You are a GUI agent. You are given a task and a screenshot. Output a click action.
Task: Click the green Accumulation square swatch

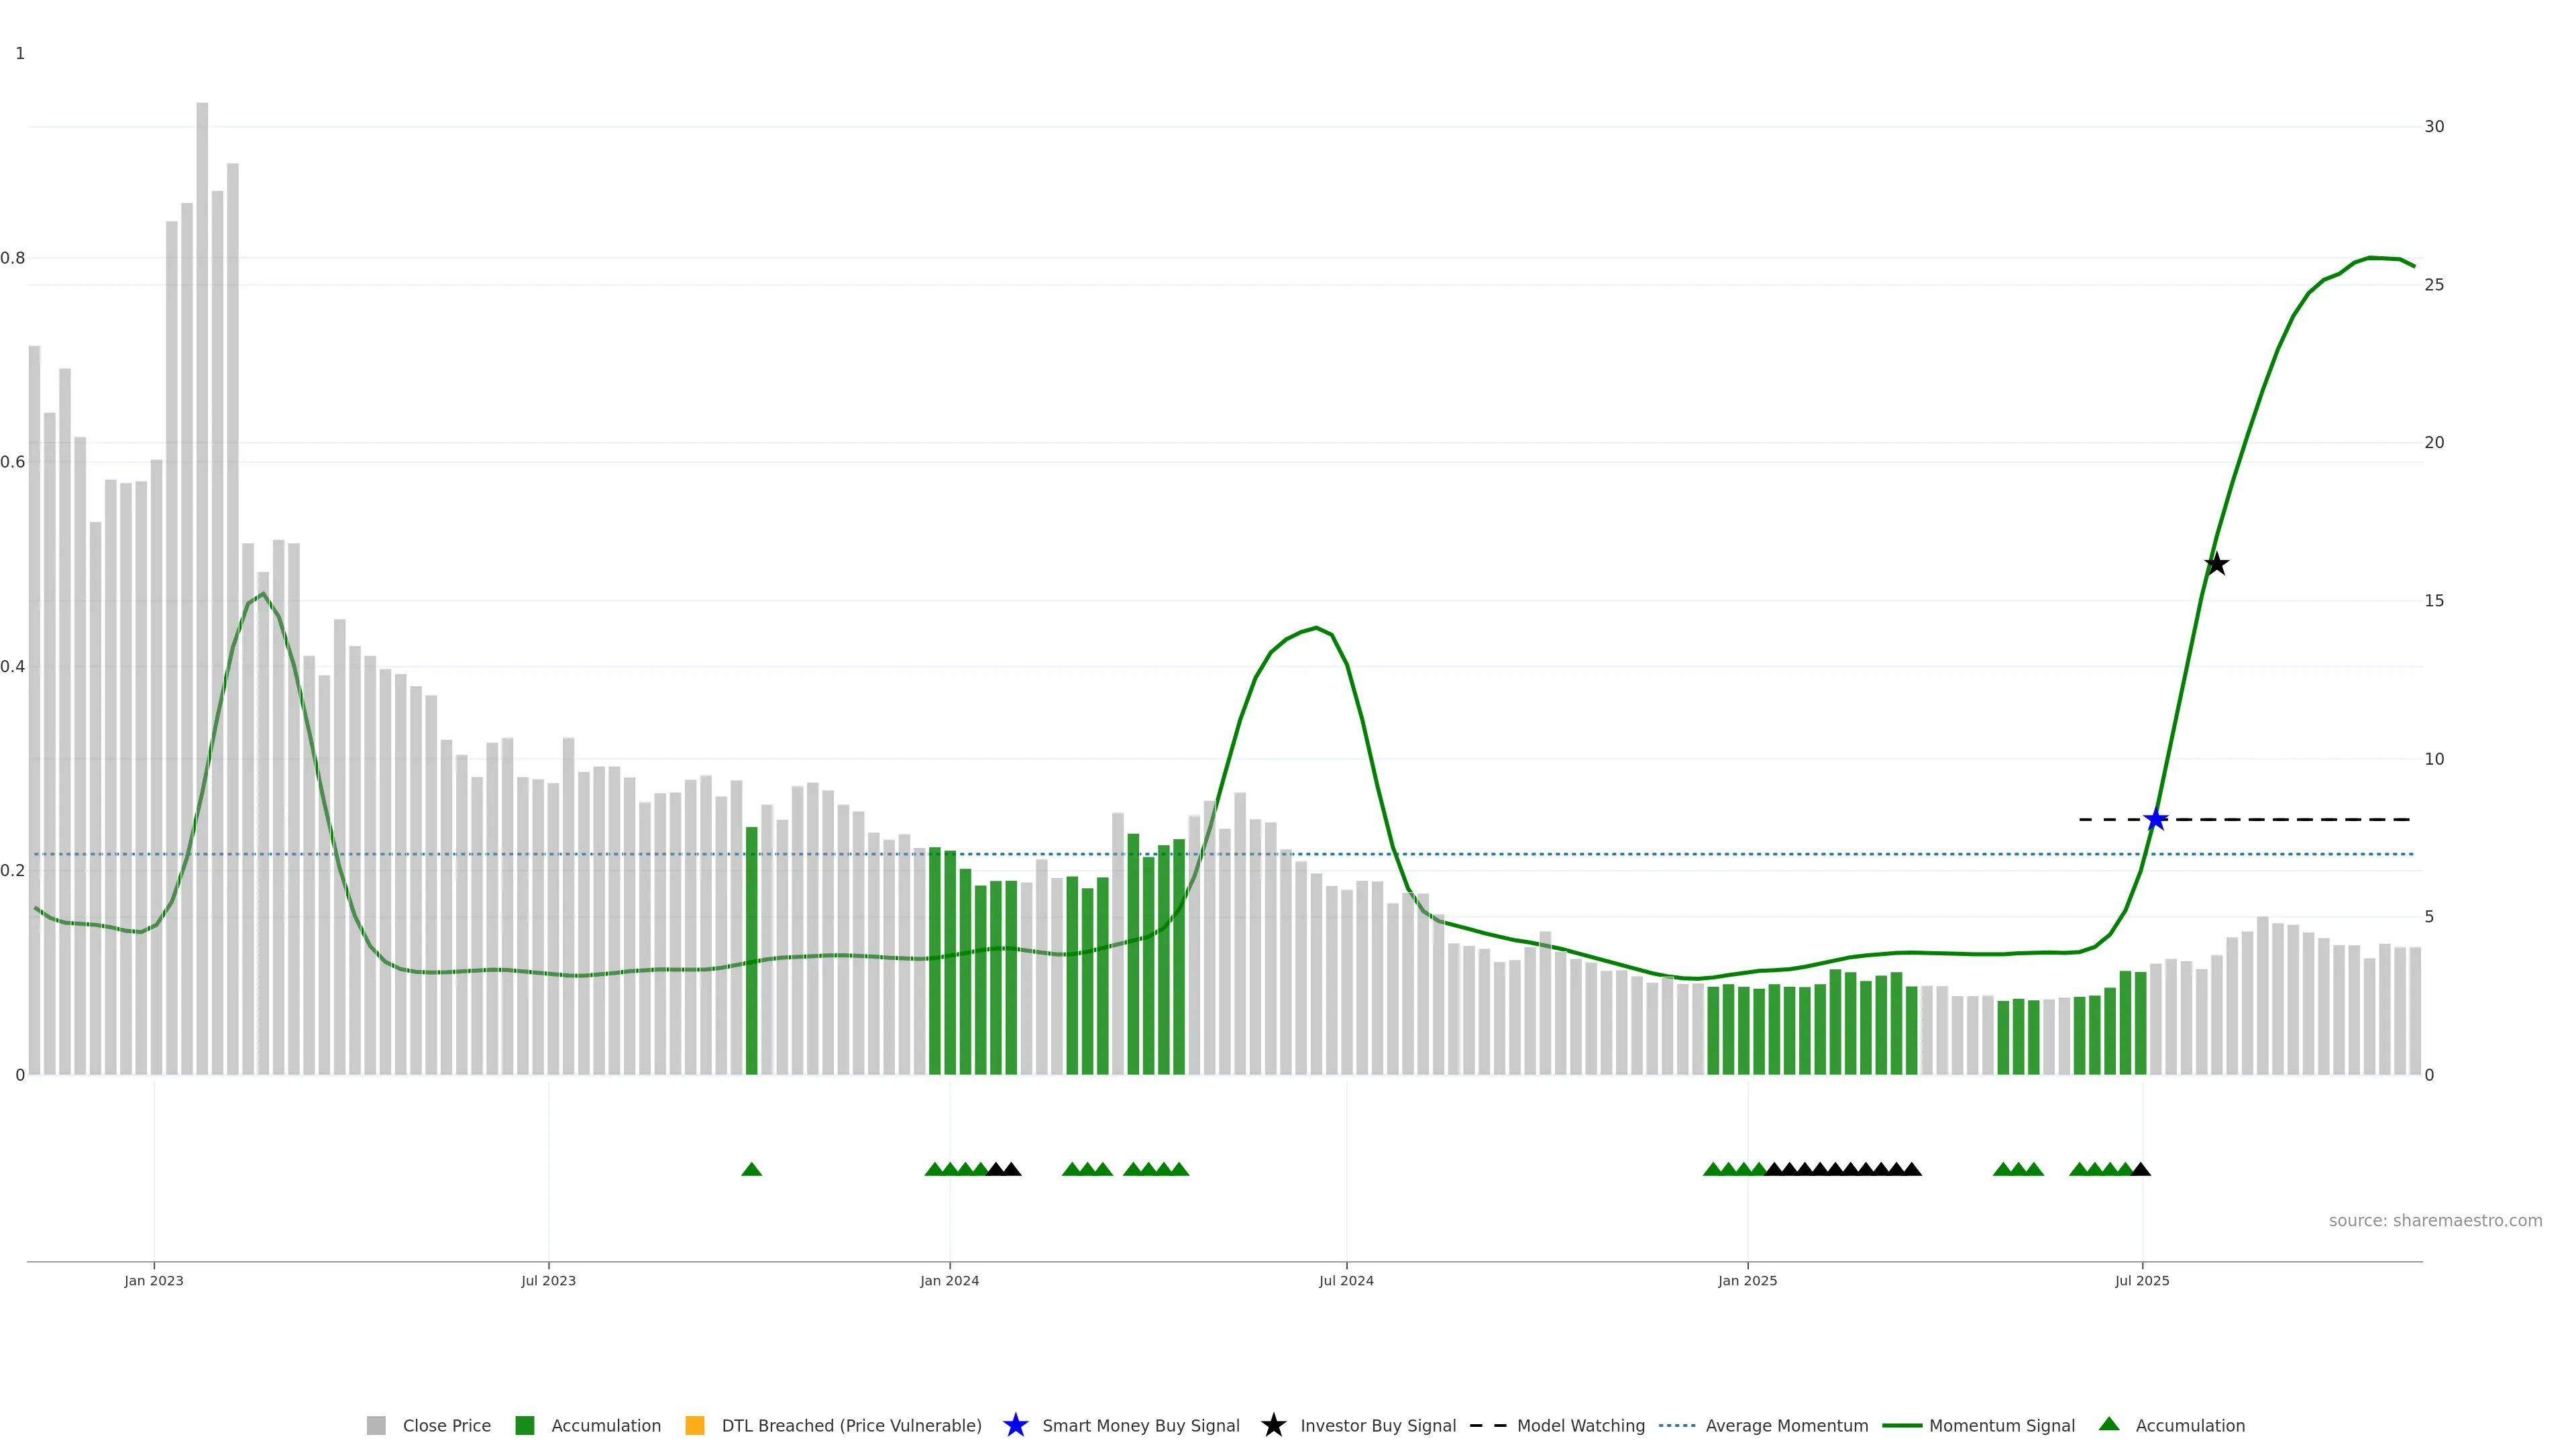pos(524,1425)
